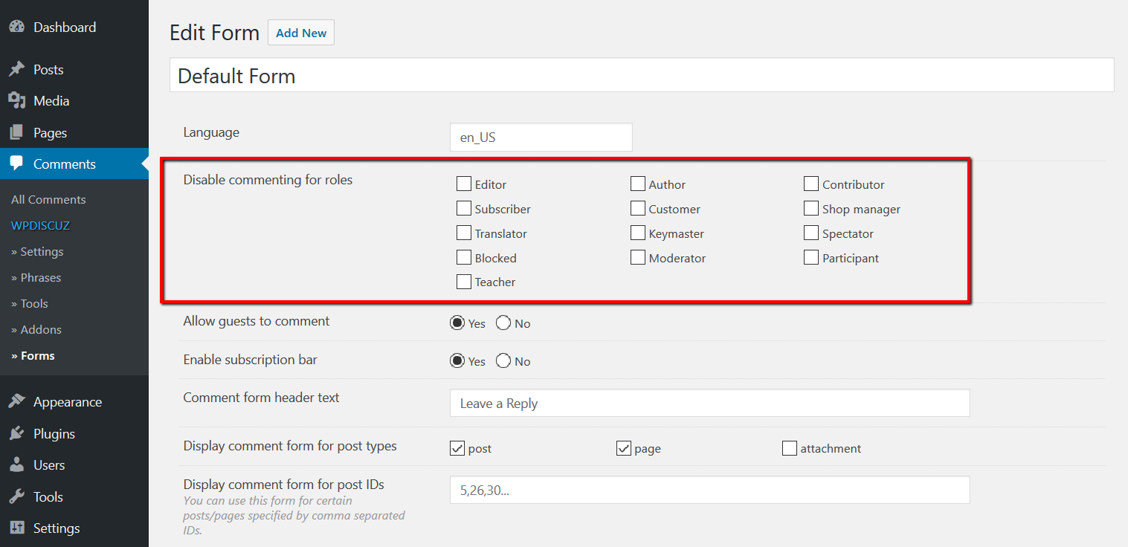This screenshot has height=547, width=1128.
Task: Click the Media library icon
Action: pyautogui.click(x=16, y=101)
